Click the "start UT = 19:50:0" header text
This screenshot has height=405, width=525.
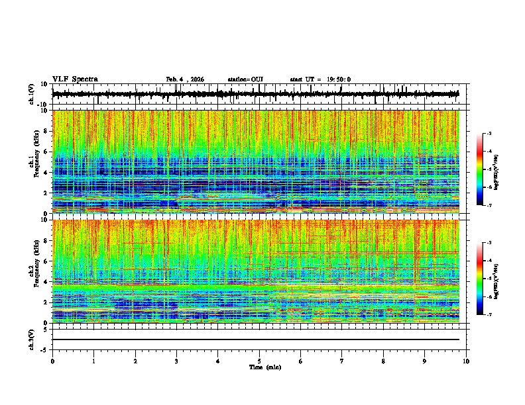pos(320,79)
